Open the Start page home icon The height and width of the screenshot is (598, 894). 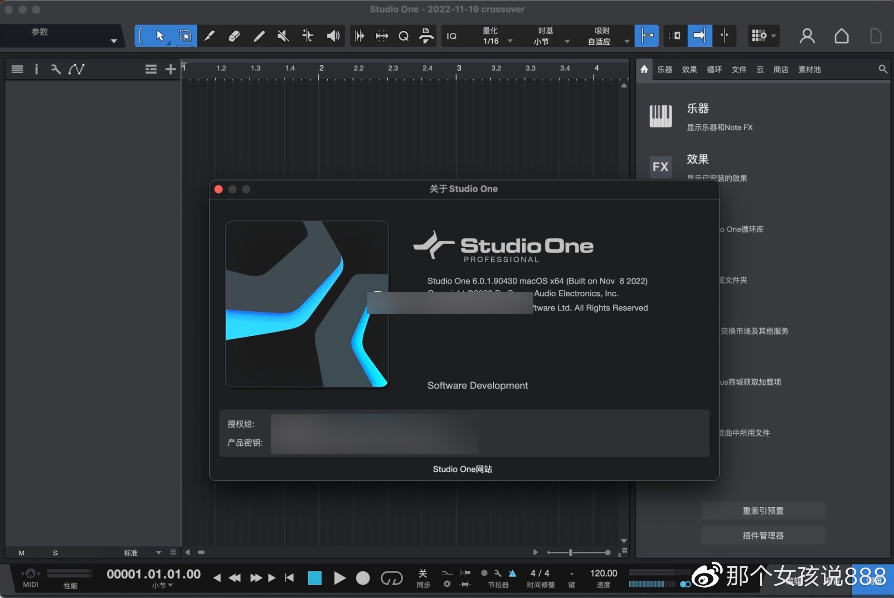(841, 36)
